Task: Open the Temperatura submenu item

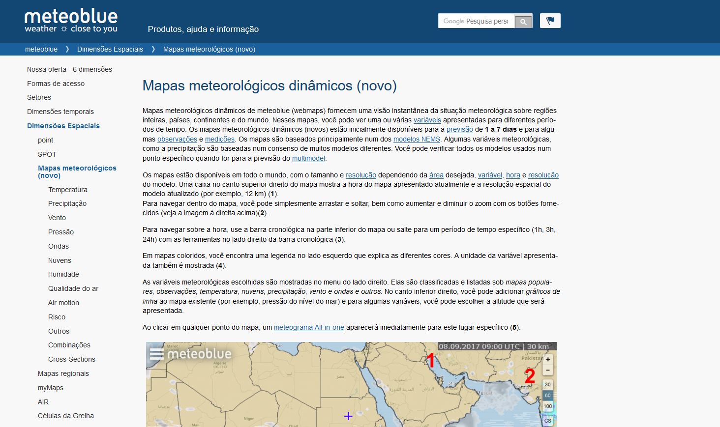Action: 68,190
